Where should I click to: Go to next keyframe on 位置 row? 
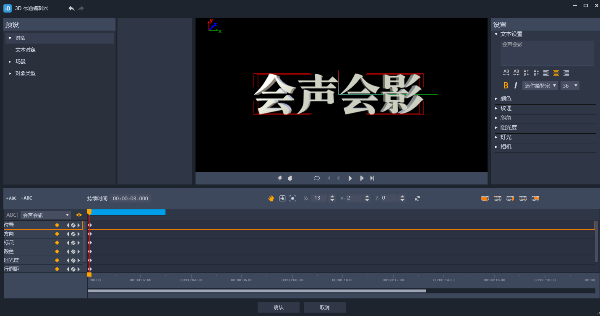coord(78,225)
